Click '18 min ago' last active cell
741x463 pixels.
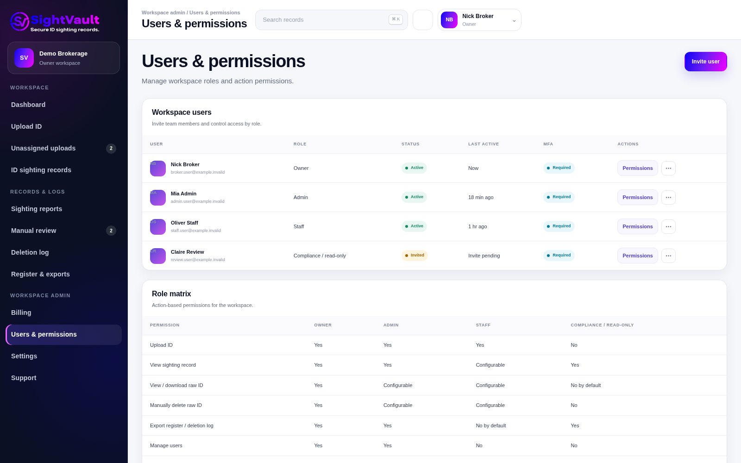(x=481, y=197)
